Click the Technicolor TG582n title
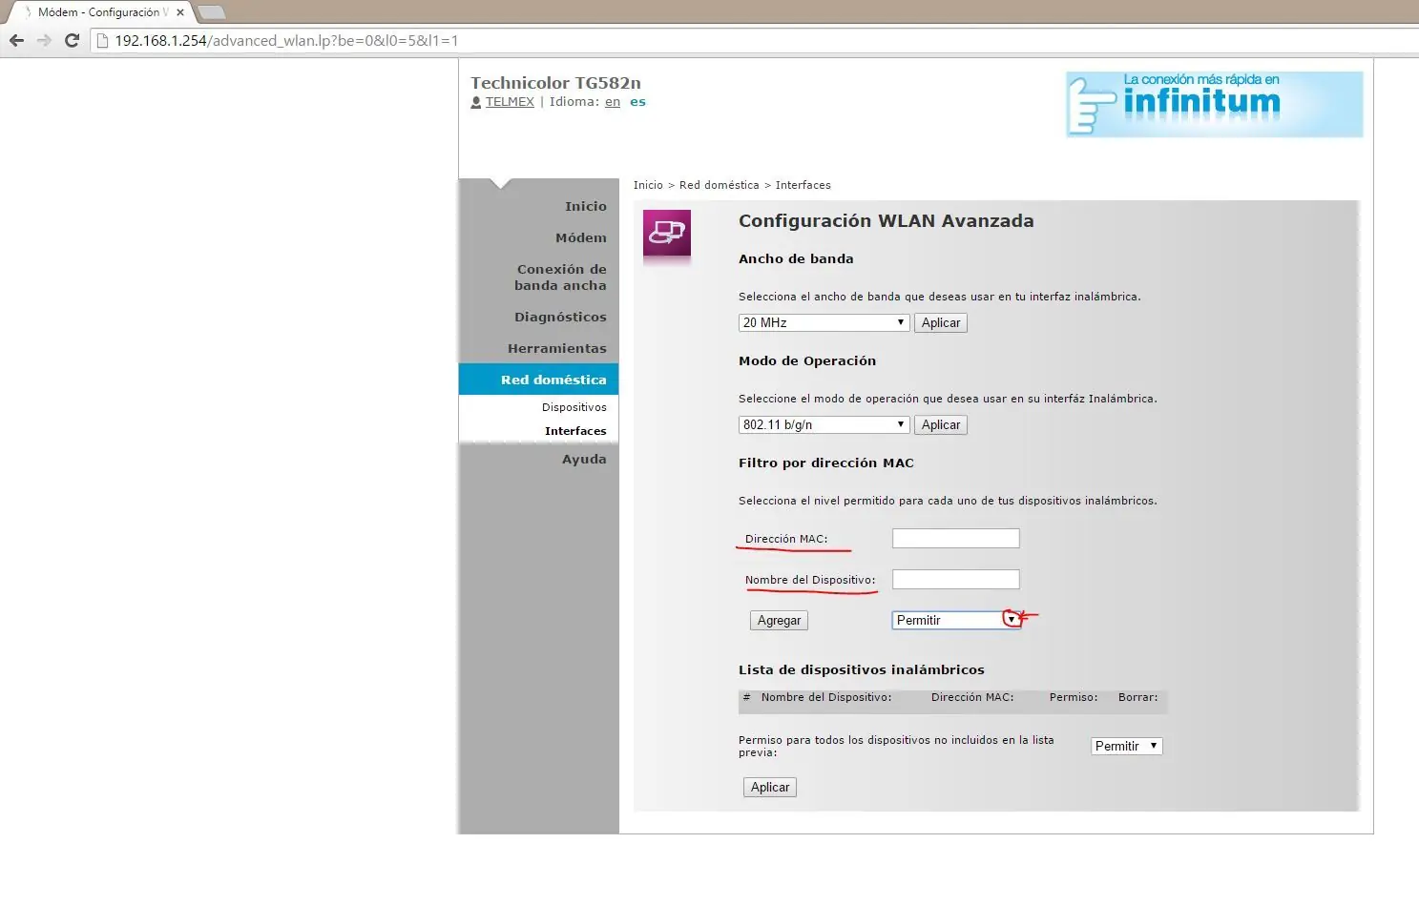The width and height of the screenshot is (1419, 905). (555, 83)
